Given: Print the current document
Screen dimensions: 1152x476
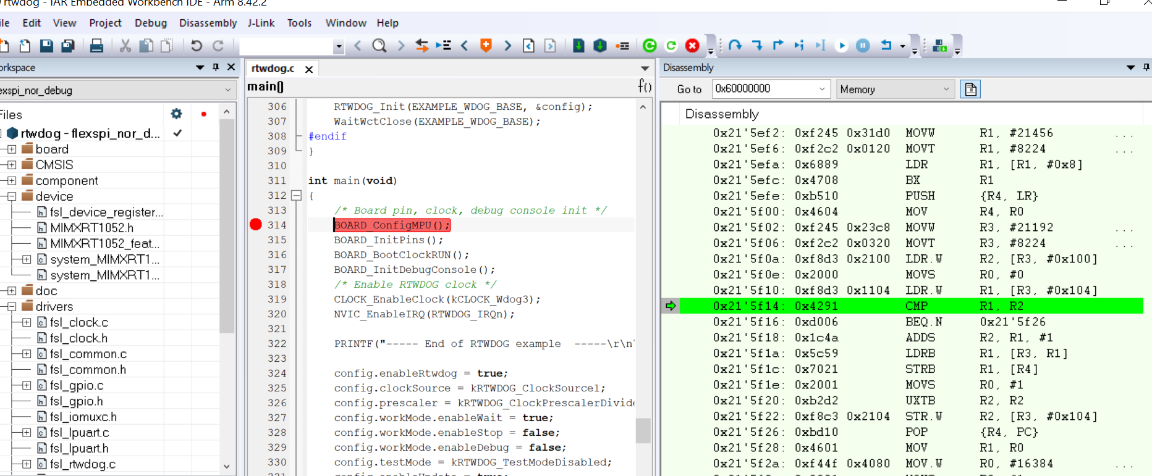Looking at the screenshot, I should coord(96,46).
